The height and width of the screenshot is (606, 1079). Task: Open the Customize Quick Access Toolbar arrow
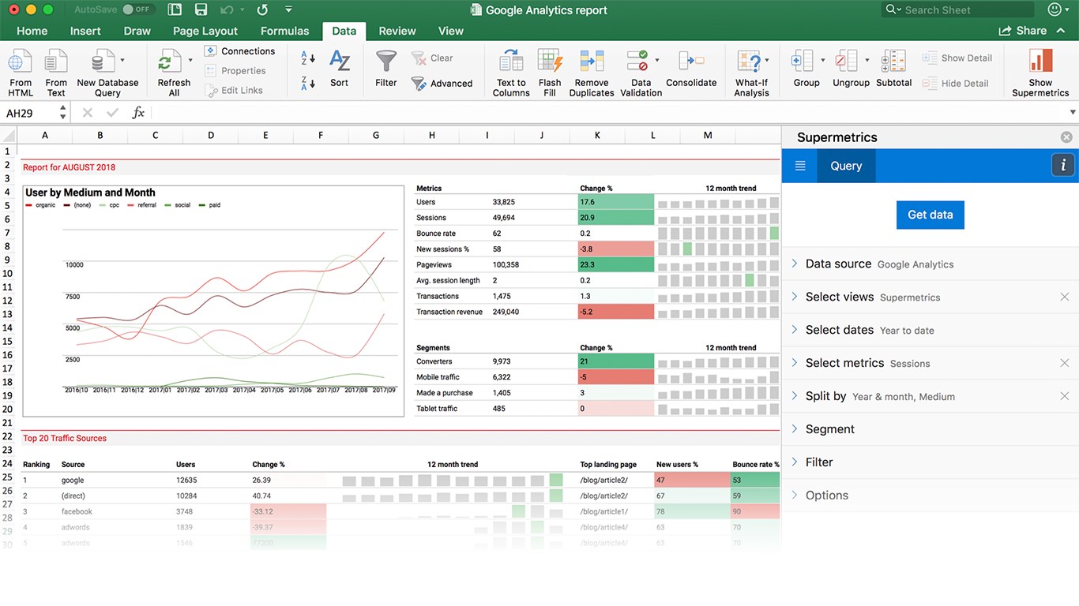(x=288, y=10)
